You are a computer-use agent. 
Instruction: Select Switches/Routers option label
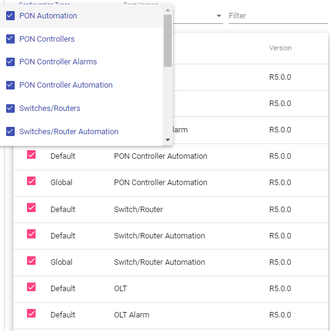click(x=50, y=108)
